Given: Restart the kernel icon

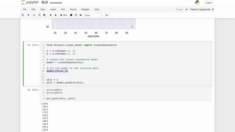Looking at the screenshot, I should (x=76, y=15).
